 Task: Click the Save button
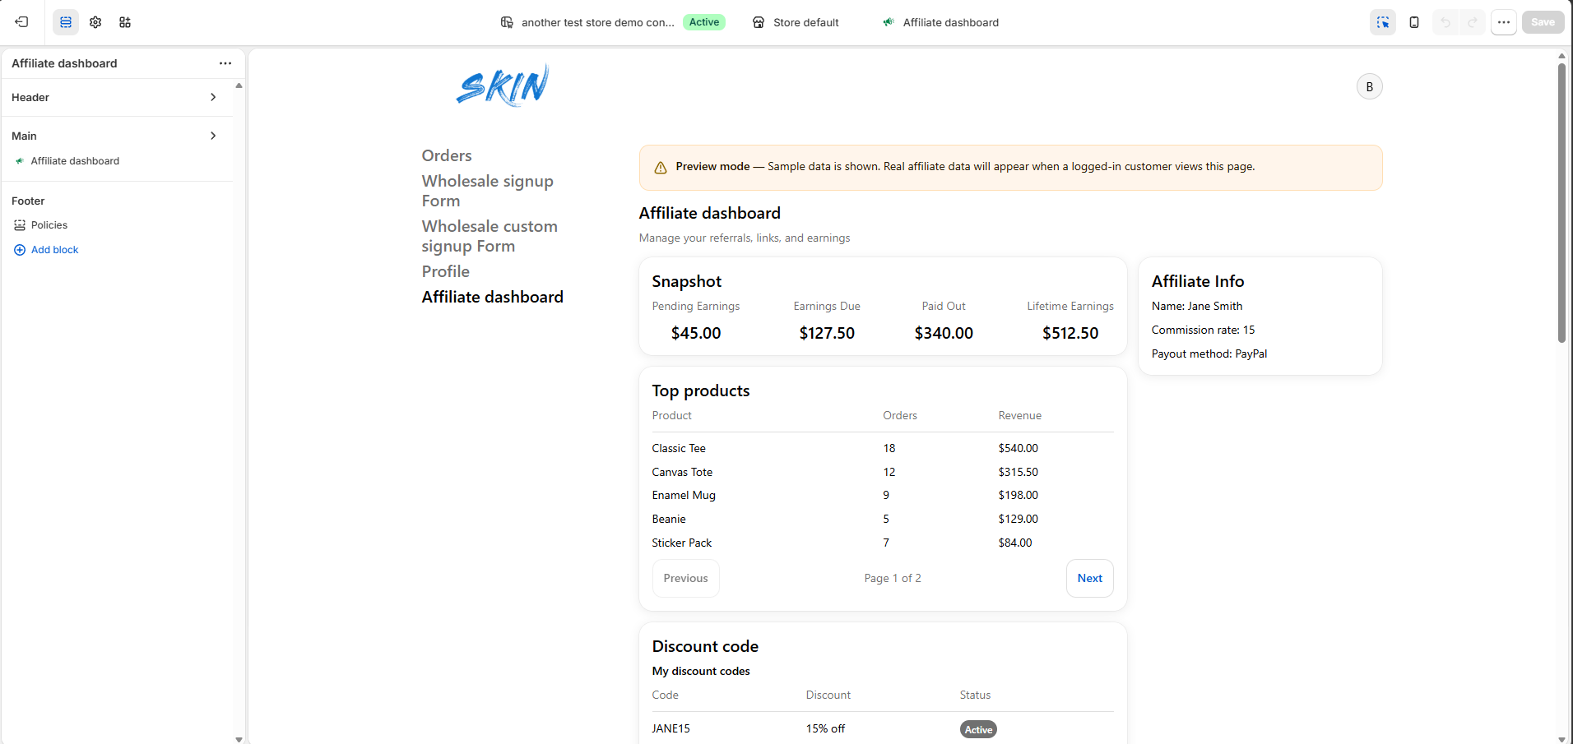(x=1543, y=22)
